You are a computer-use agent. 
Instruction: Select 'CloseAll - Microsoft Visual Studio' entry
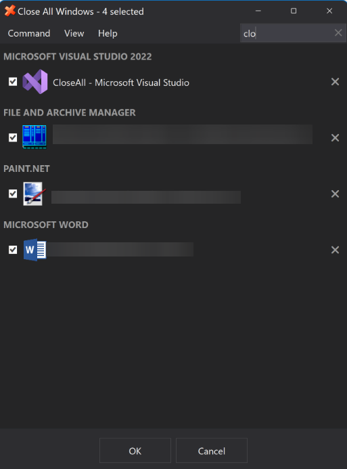click(121, 83)
